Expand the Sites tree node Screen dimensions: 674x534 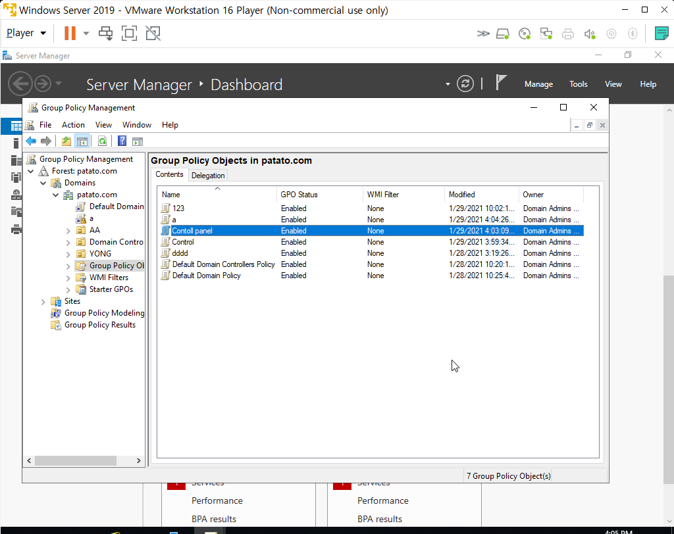click(x=43, y=302)
